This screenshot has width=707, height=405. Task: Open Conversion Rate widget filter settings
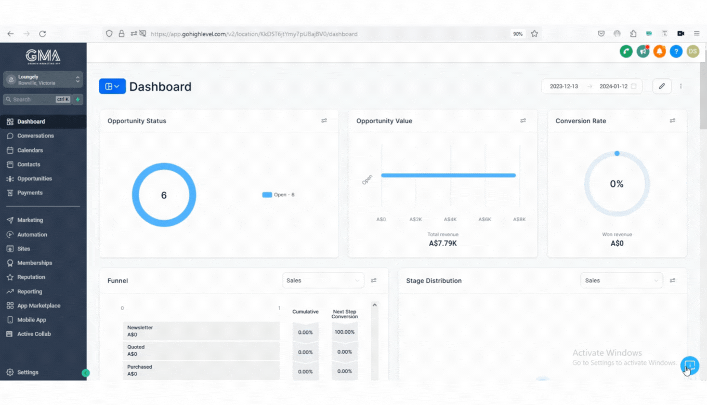(x=672, y=121)
